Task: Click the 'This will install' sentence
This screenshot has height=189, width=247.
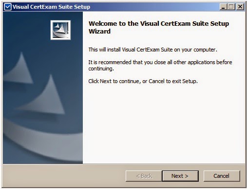Action: [x=152, y=50]
